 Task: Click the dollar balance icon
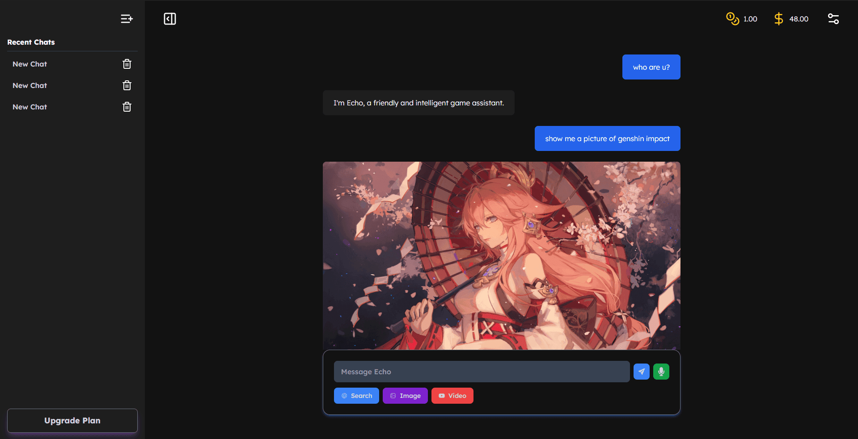[778, 19]
